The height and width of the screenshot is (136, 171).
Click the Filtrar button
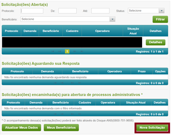point(160,19)
